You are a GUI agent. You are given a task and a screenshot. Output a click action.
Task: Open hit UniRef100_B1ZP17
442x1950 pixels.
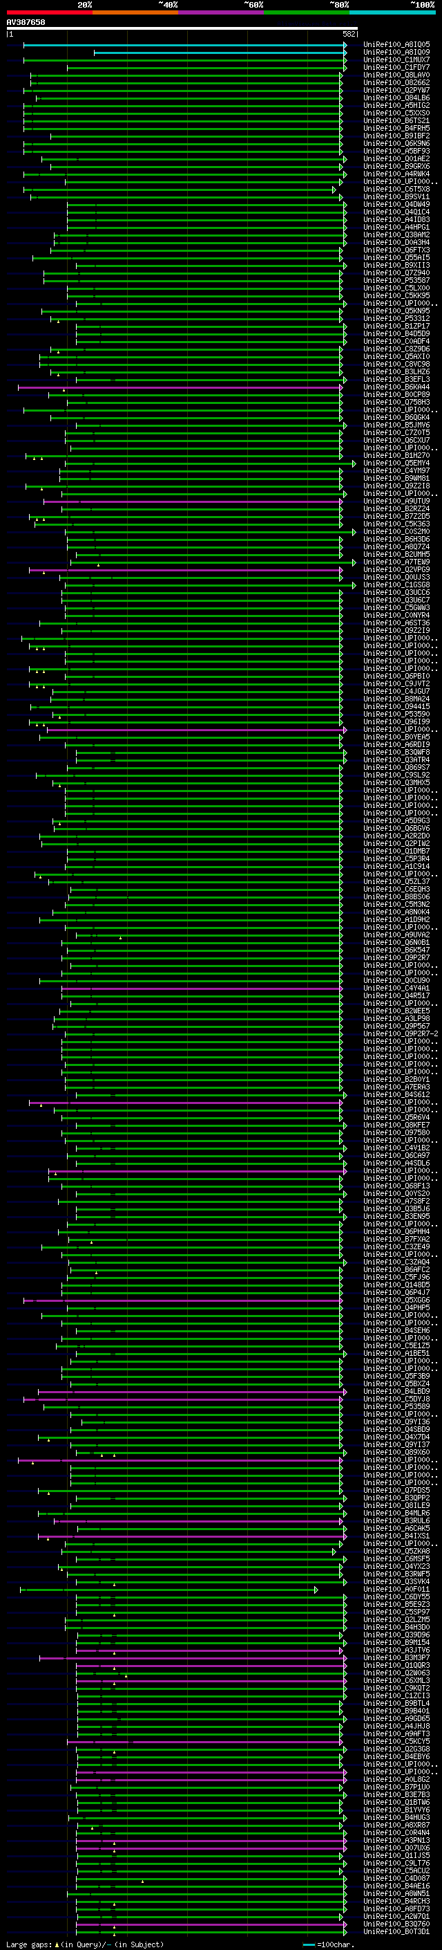(x=396, y=326)
